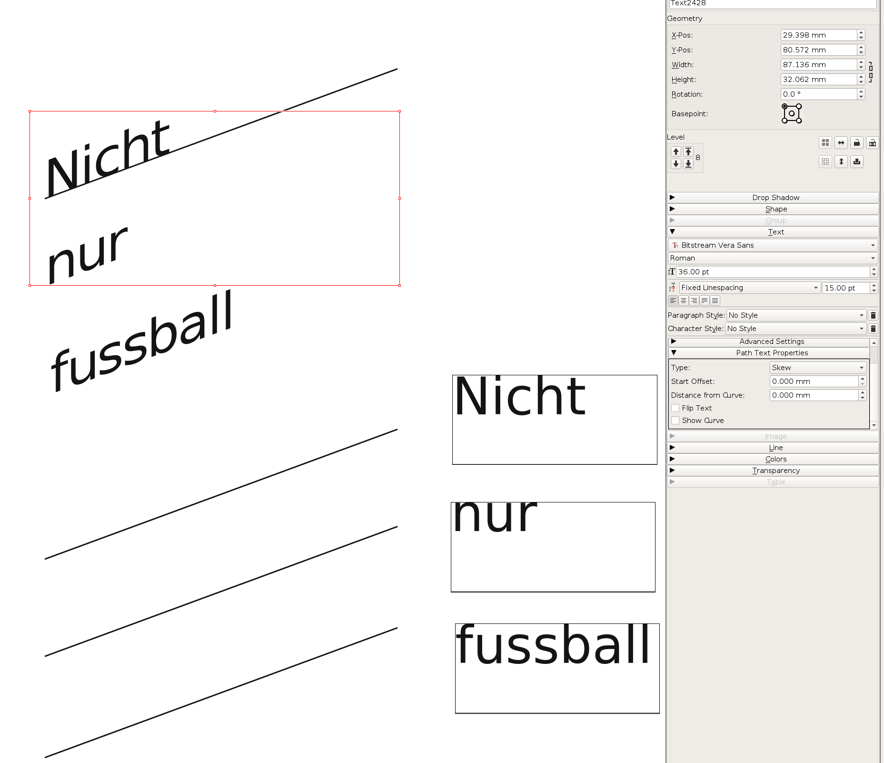
Task: Enable the Show Curve checkbox
Action: [x=675, y=421]
